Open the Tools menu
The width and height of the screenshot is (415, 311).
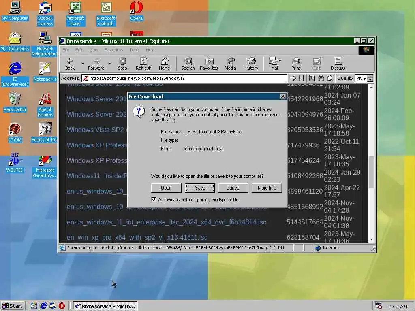click(135, 50)
